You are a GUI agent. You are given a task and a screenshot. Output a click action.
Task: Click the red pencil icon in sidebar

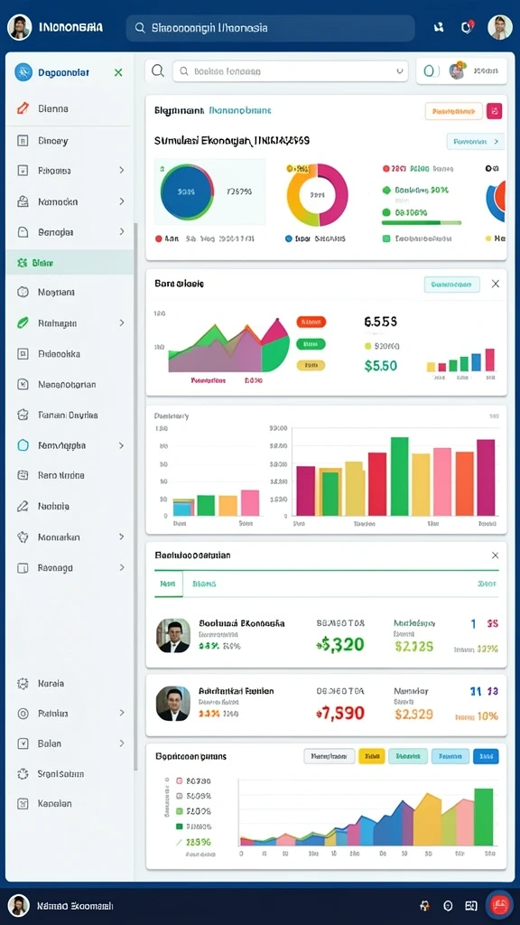pos(23,108)
